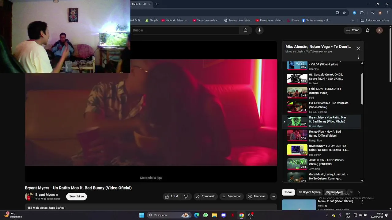This screenshot has height=220, width=392.
Task: Click the install/cast icon in address bar
Action: tap(337, 13)
